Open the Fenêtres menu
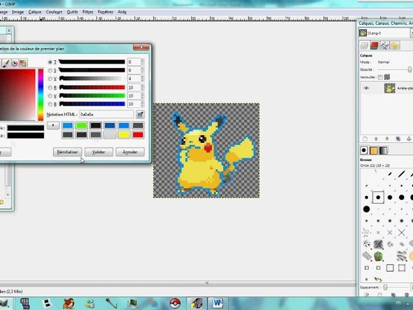The width and height of the screenshot is (413, 310). (105, 12)
